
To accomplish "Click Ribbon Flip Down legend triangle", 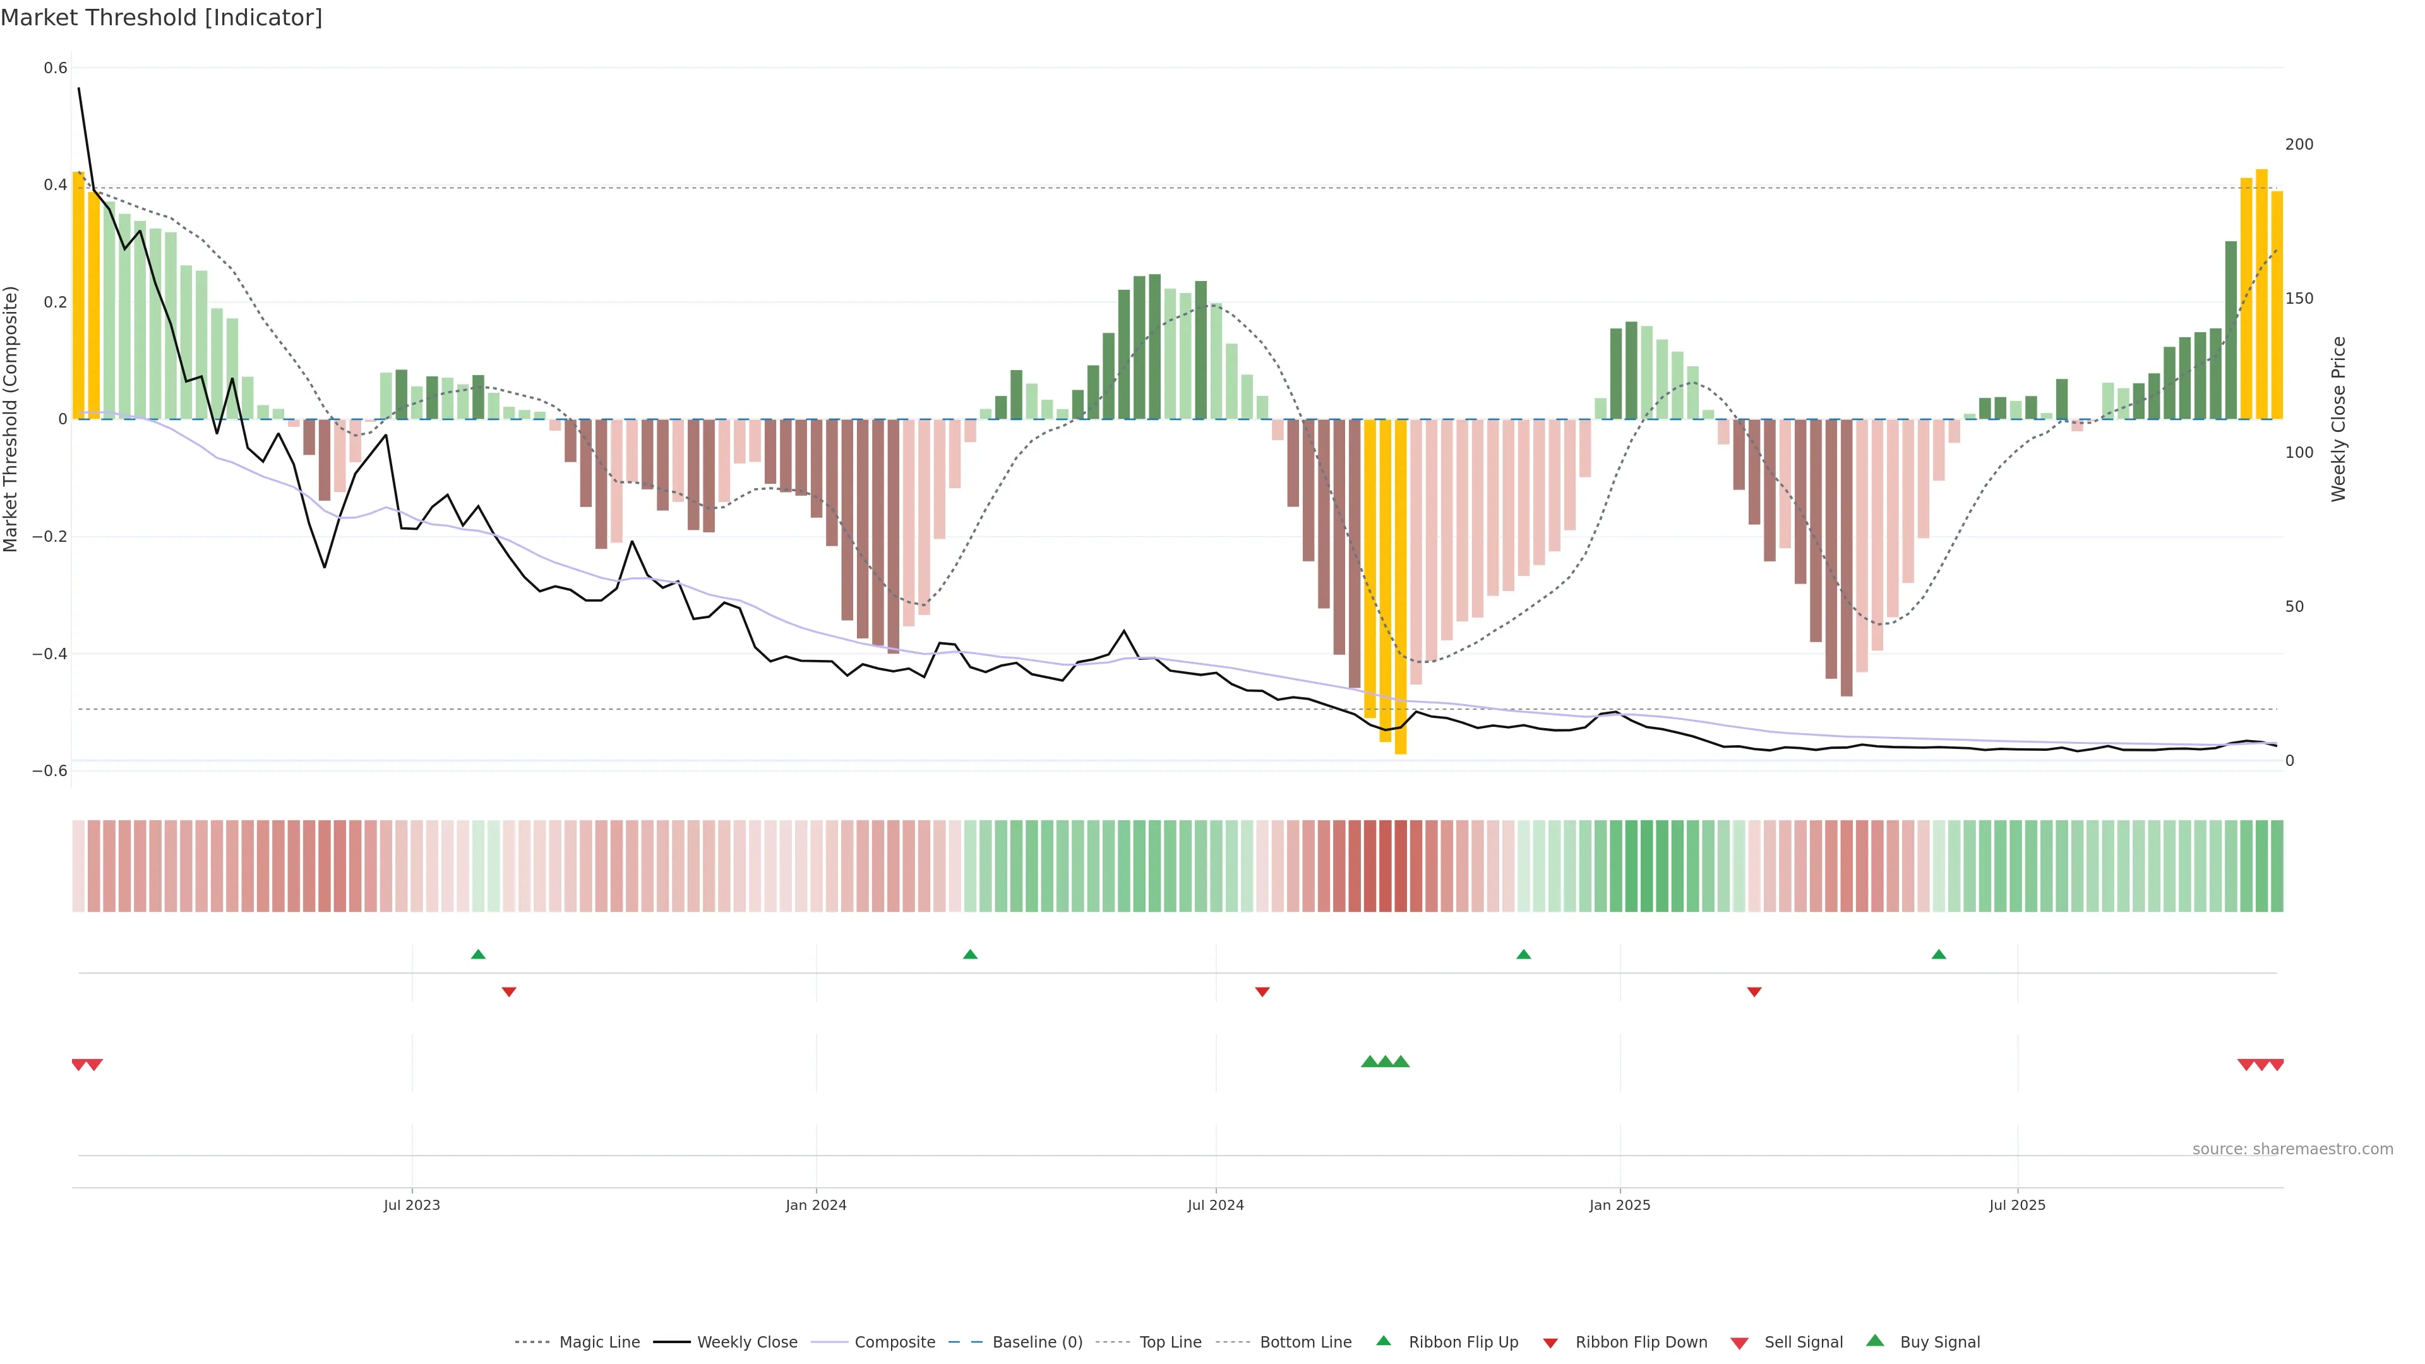I will 1550,1343.
